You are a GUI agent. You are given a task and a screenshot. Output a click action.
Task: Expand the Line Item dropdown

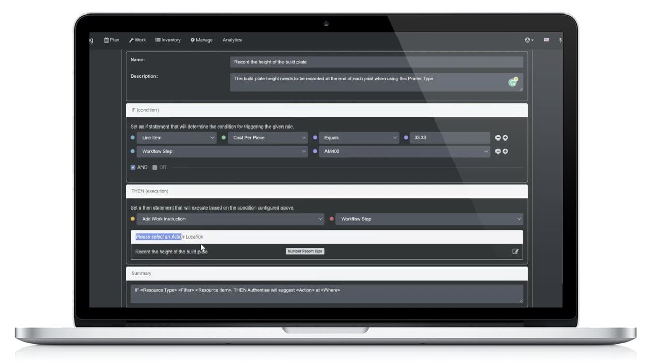pyautogui.click(x=177, y=138)
